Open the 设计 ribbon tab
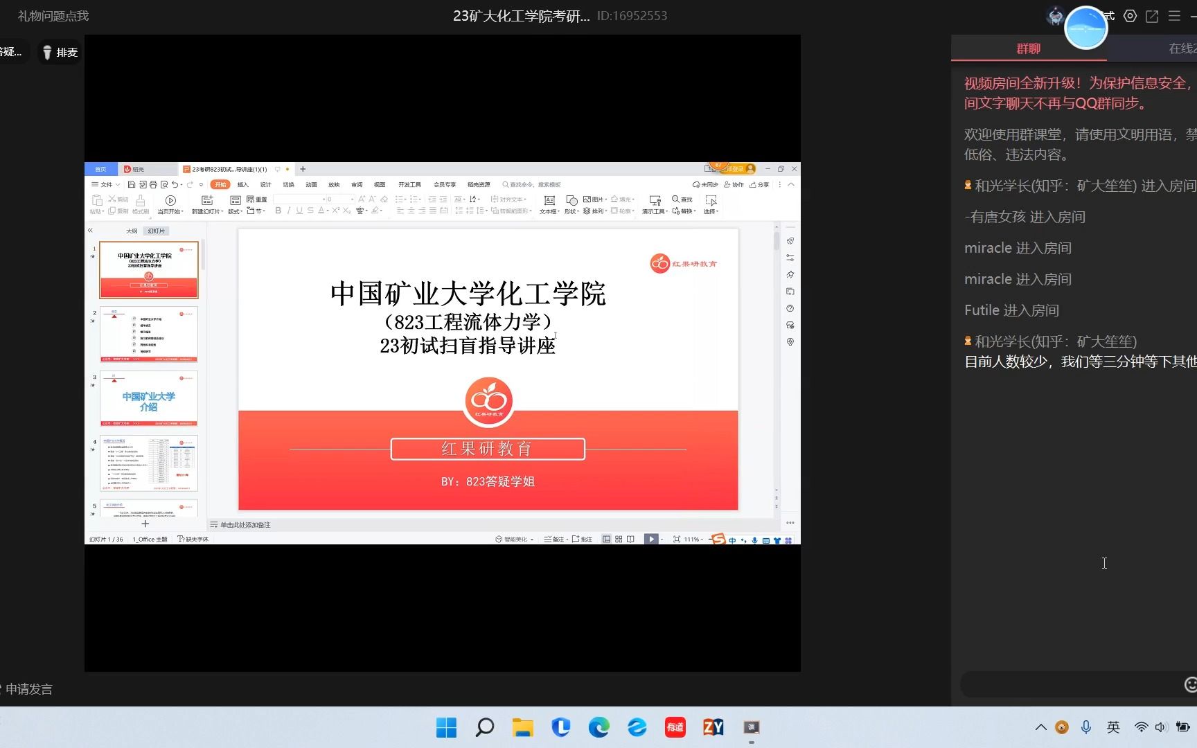The width and height of the screenshot is (1197, 748). tap(265, 185)
